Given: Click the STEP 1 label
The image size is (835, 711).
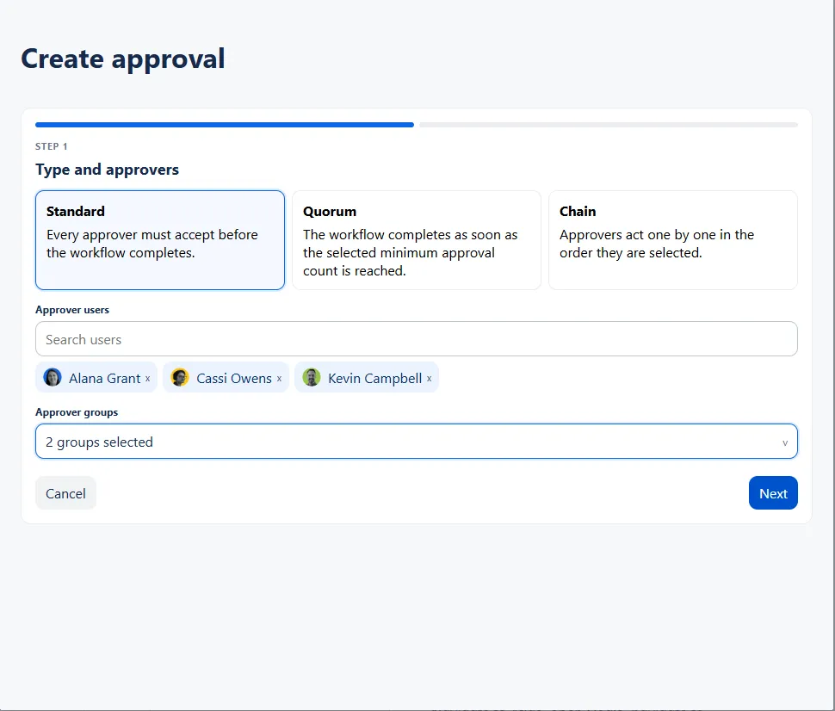Looking at the screenshot, I should pyautogui.click(x=51, y=146).
